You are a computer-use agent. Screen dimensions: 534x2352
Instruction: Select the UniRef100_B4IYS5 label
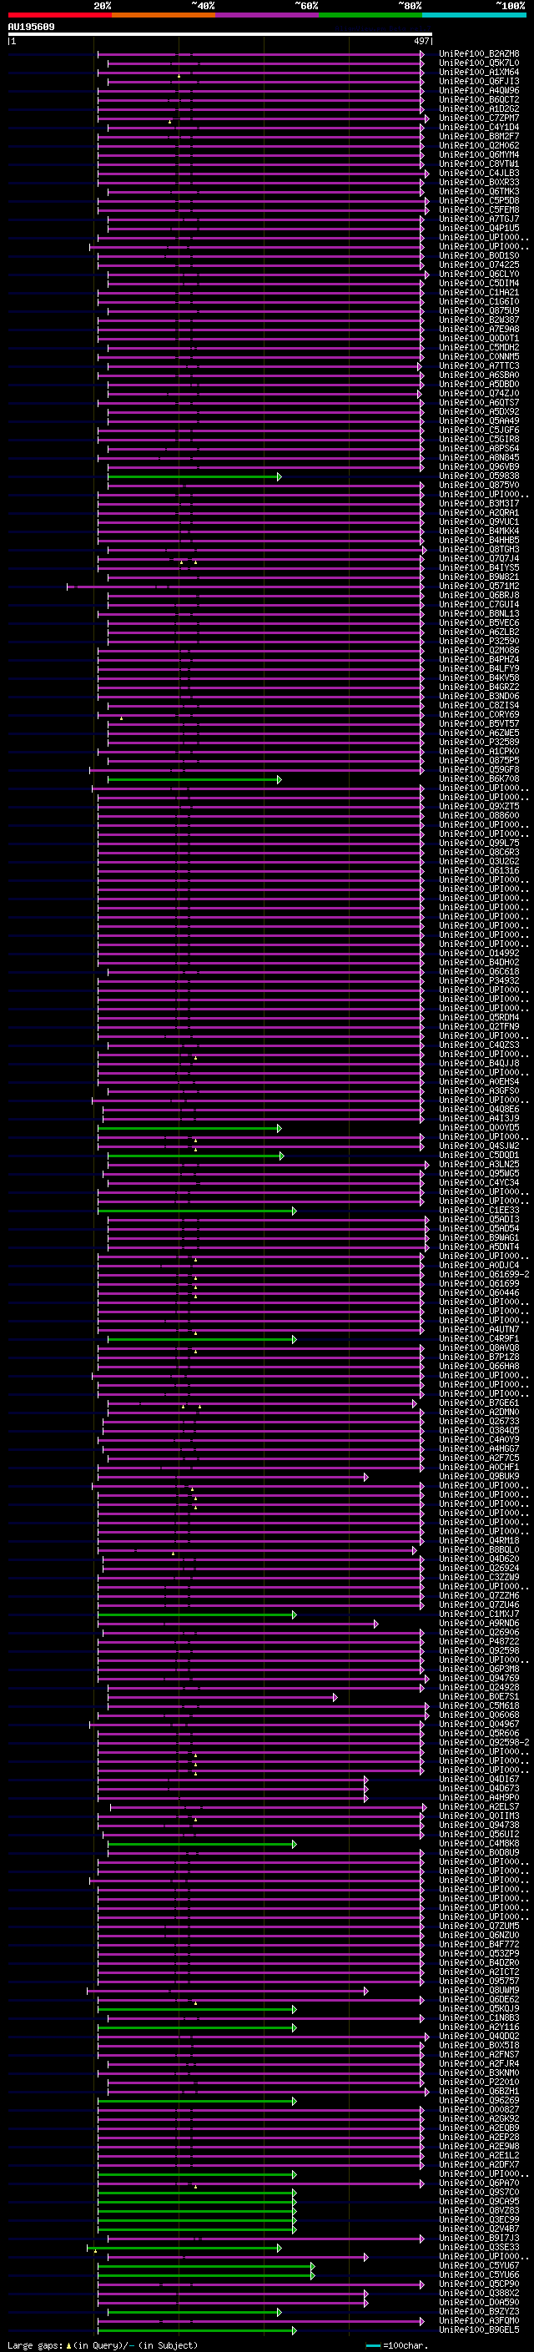[478, 568]
